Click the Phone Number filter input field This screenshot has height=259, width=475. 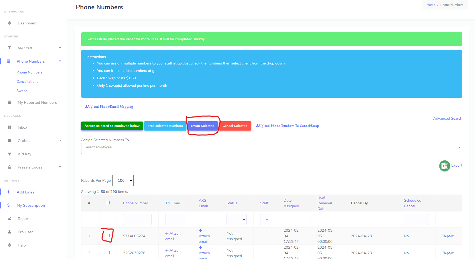(137, 219)
